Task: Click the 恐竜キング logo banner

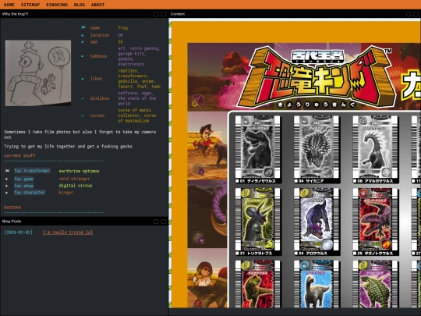Action: pos(317,78)
